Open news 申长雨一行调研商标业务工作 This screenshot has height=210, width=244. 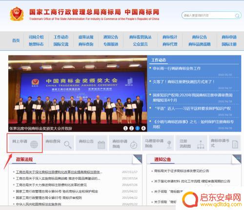[177, 68]
